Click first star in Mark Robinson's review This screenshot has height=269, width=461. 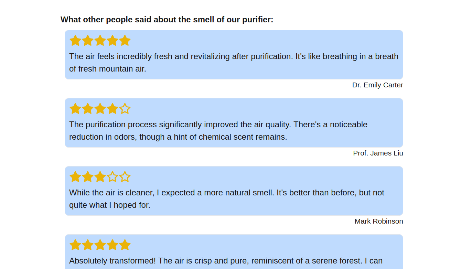(x=75, y=177)
